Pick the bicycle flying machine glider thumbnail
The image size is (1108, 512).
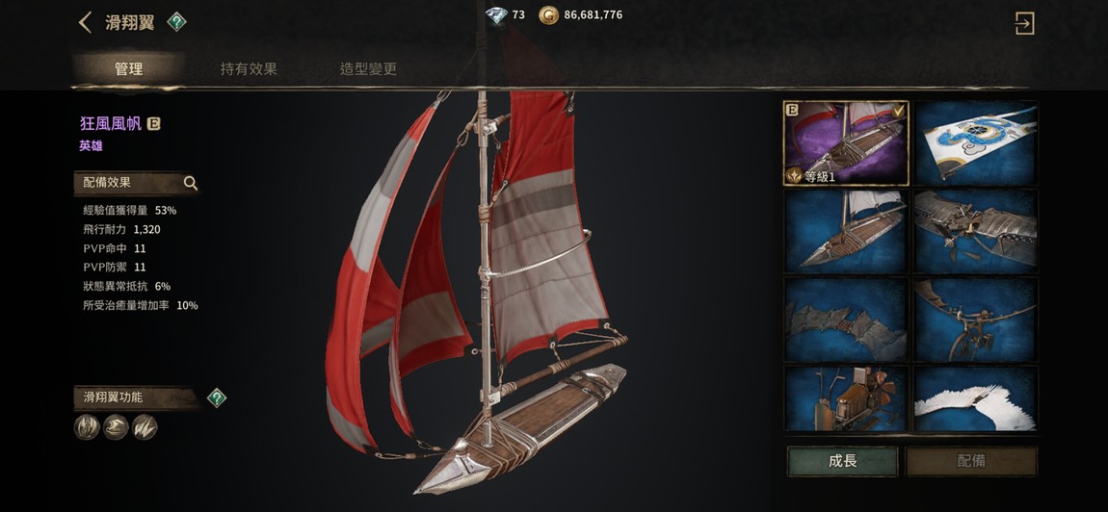(976, 320)
